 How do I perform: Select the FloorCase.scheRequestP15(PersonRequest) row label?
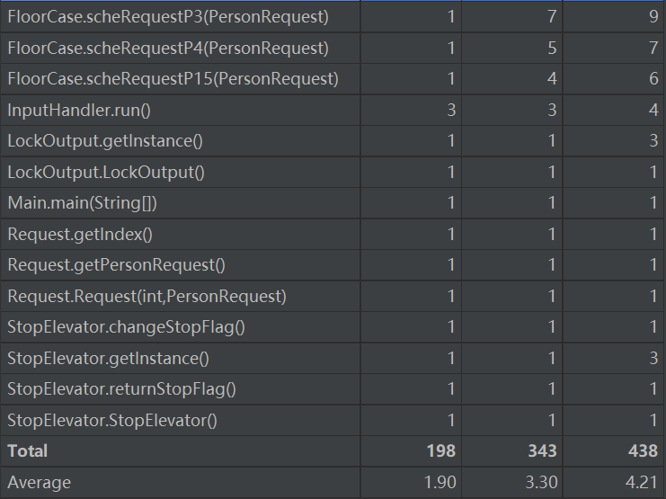click(x=173, y=79)
